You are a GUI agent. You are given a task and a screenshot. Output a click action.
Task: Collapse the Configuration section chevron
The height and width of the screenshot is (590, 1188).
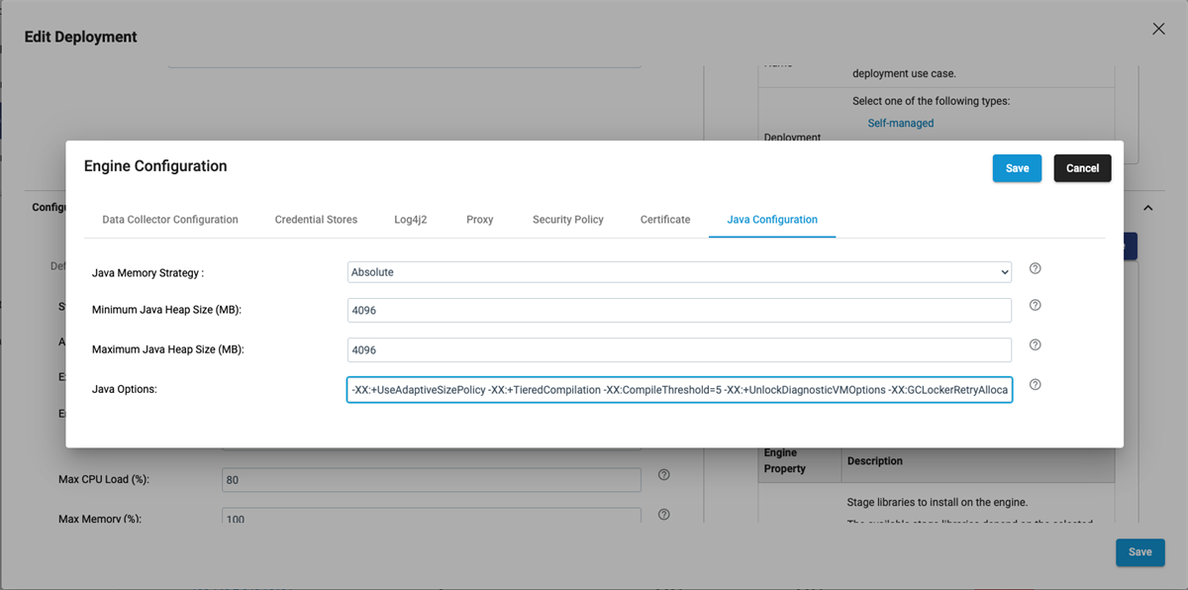pos(1148,208)
